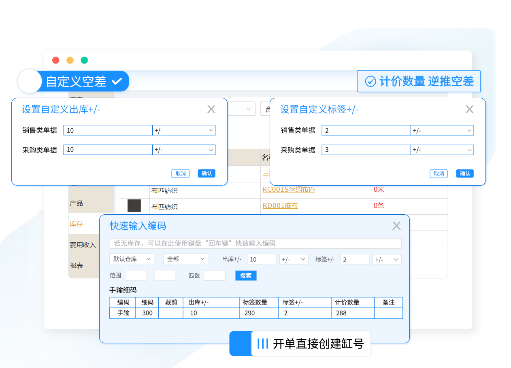Click the 搜索 button
Screen dimensions: 511x368
coord(246,275)
